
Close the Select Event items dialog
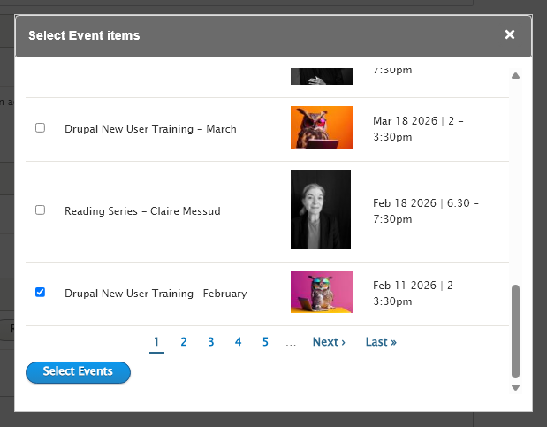click(510, 35)
